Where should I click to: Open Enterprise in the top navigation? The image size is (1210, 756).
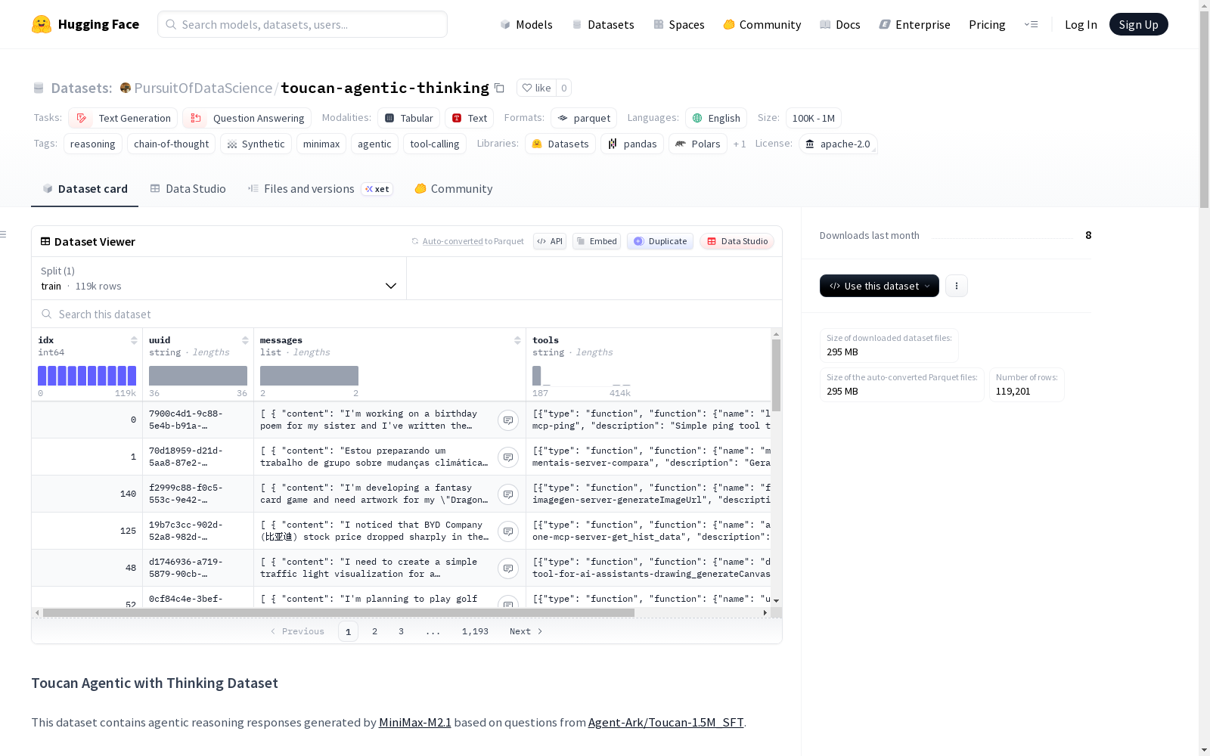coord(915,24)
